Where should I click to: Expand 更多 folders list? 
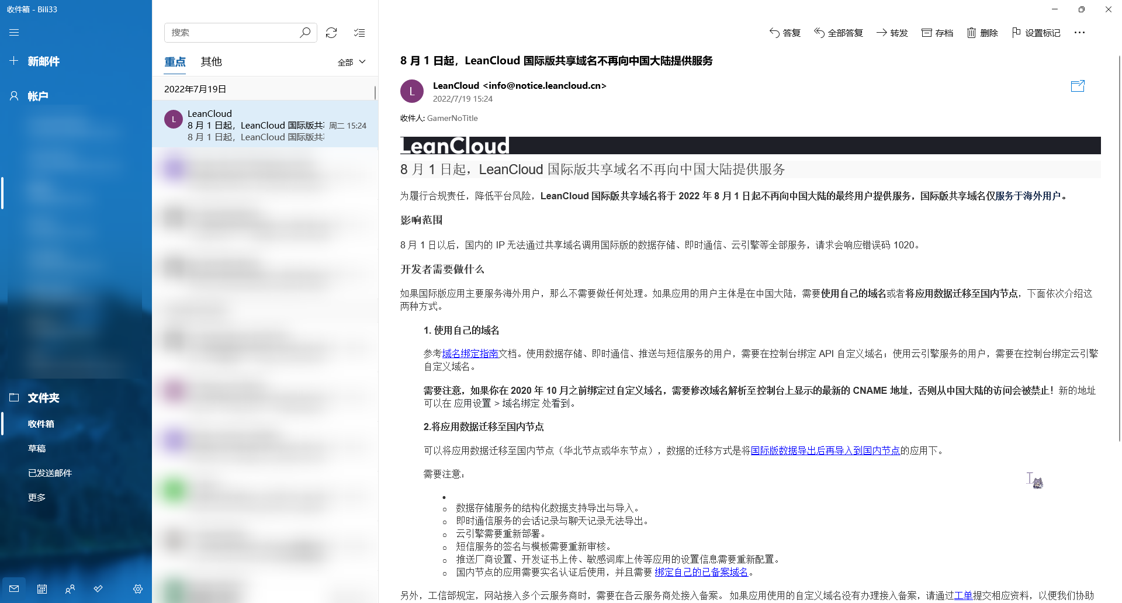click(37, 497)
